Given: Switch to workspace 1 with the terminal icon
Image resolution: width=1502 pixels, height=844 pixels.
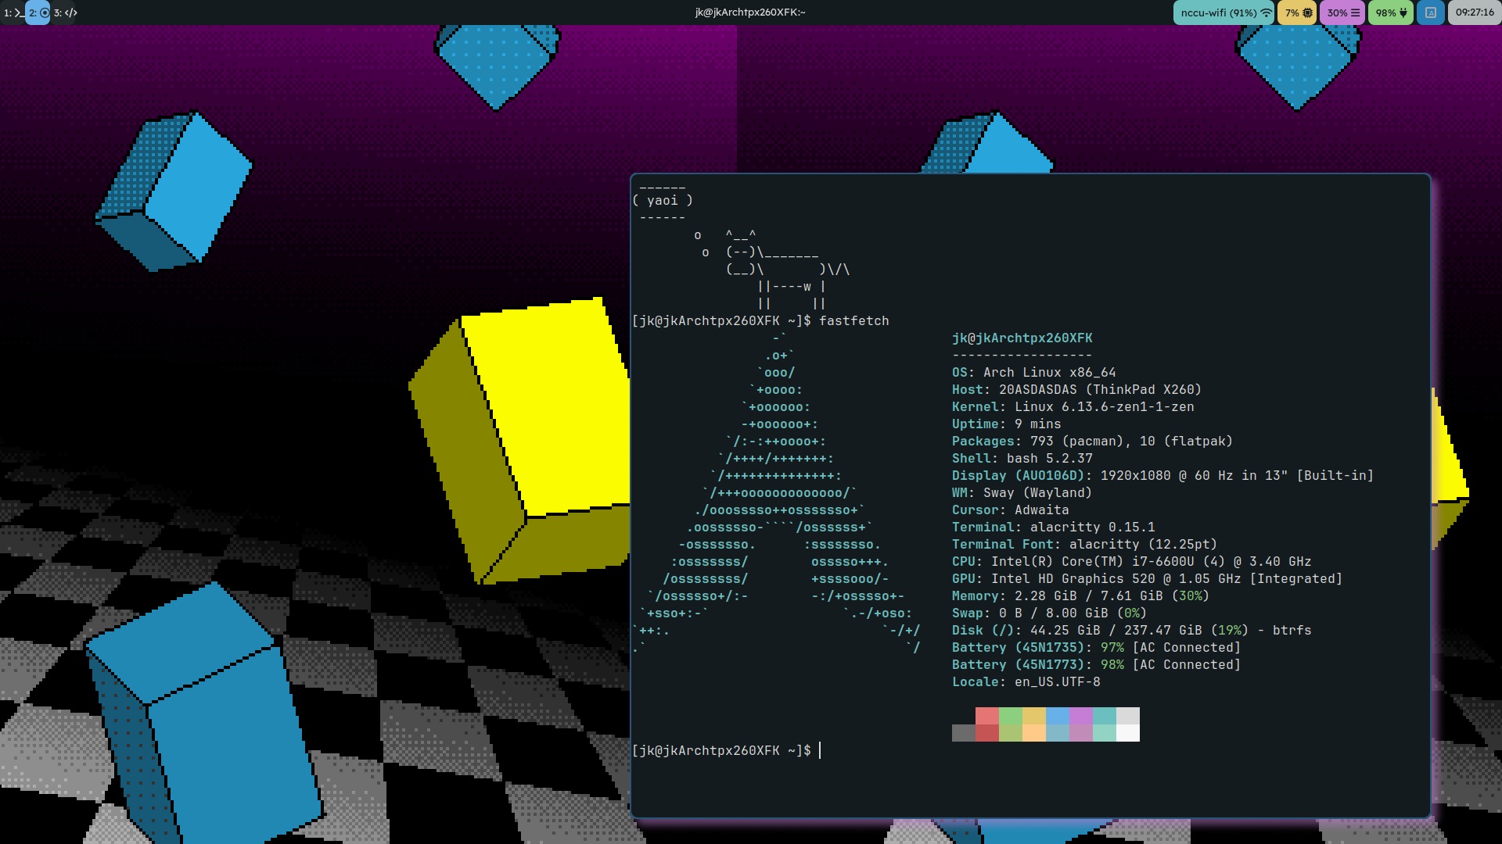Looking at the screenshot, I should point(13,13).
